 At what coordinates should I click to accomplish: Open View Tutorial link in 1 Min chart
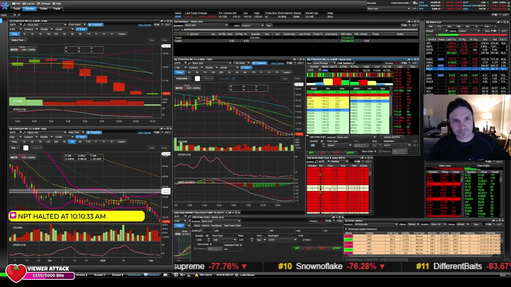tap(277, 63)
